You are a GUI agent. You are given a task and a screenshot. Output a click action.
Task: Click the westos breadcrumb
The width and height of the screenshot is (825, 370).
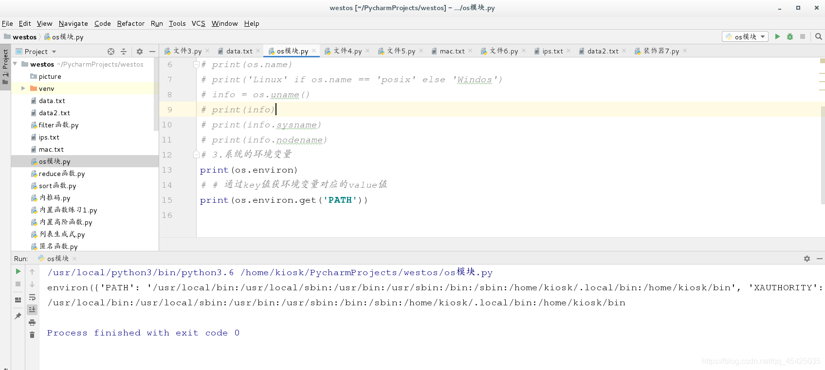click(x=20, y=37)
